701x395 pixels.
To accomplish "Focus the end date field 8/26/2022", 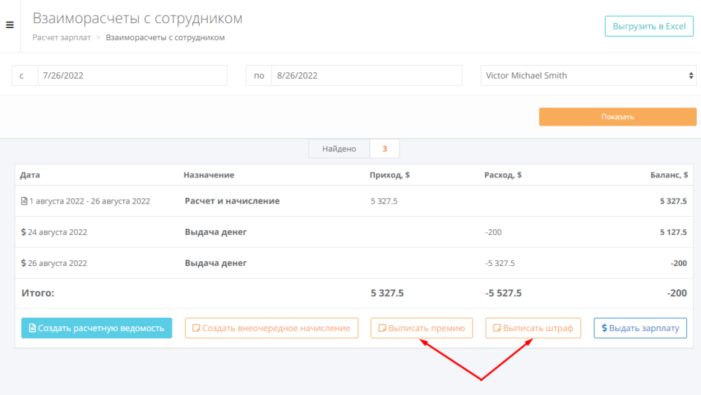I will (x=366, y=76).
